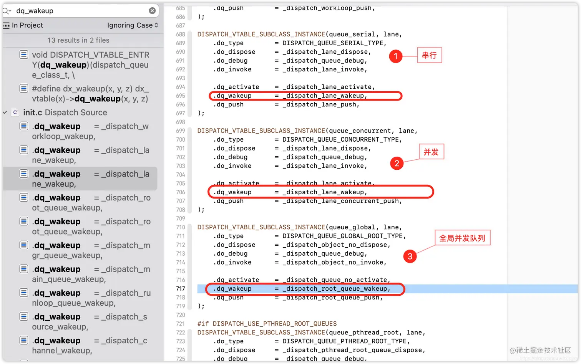
Task: Click _dispatch_lane_push on line 696
Action: (x=319, y=104)
